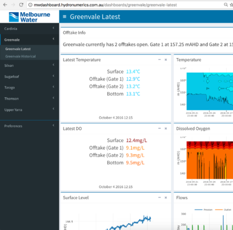Click the address bar URL field
233x230 pixels.
pos(124,5)
